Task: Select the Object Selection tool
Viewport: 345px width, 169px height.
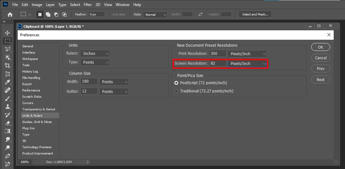Action: [x=8, y=57]
